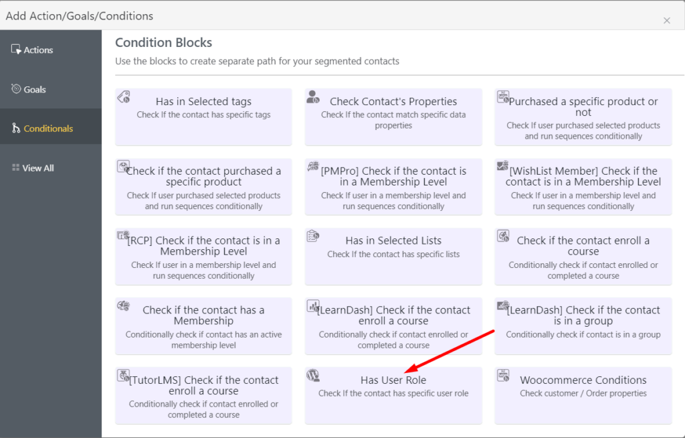Image resolution: width=685 pixels, height=438 pixels.
Task: Click the WishList Member block icon
Action: 503,166
